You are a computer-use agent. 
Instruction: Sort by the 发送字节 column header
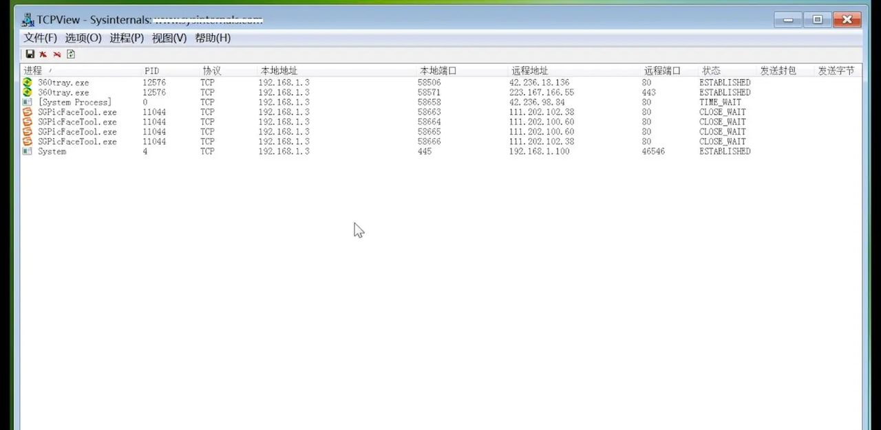tap(838, 71)
